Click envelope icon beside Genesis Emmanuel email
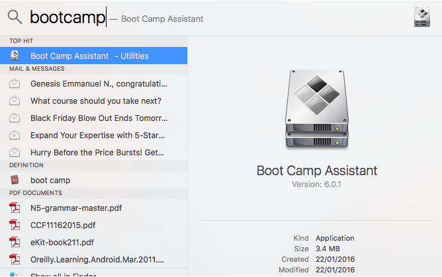The width and height of the screenshot is (442, 277). pyautogui.click(x=15, y=83)
